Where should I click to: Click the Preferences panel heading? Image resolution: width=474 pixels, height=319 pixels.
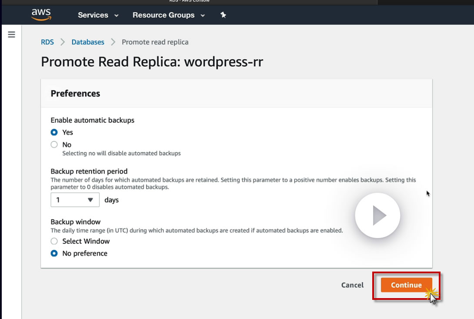pyautogui.click(x=75, y=94)
